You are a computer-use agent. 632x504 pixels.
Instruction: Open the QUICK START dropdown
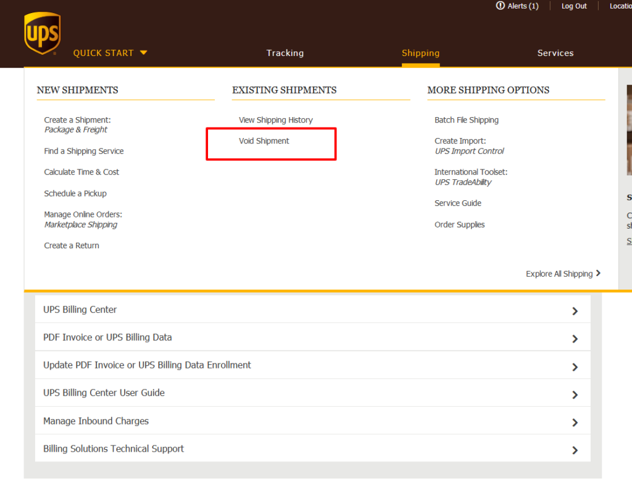point(110,53)
